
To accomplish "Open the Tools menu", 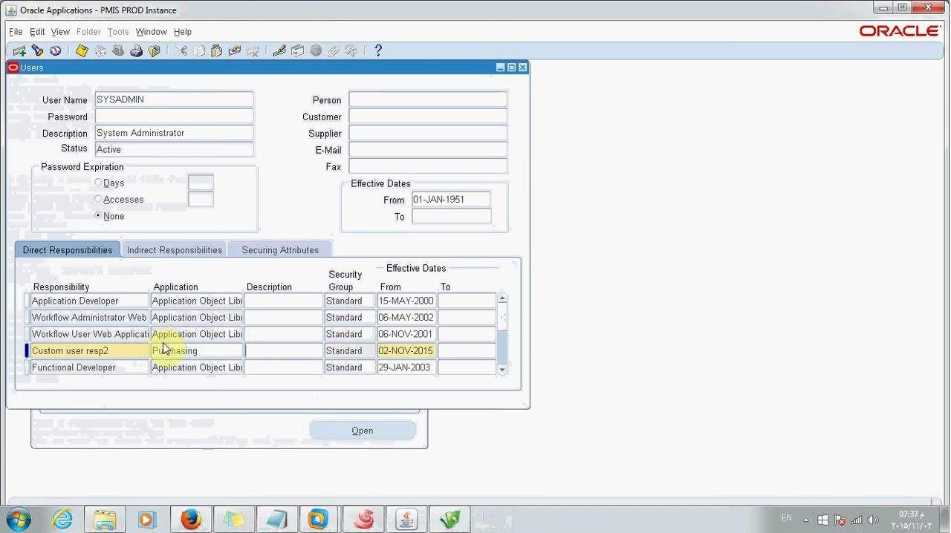I will pyautogui.click(x=118, y=32).
